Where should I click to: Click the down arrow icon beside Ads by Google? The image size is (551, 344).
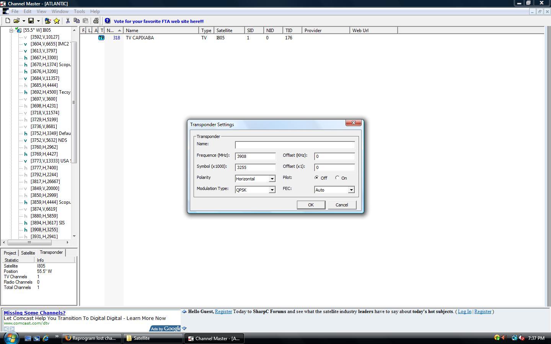pyautogui.click(x=184, y=328)
